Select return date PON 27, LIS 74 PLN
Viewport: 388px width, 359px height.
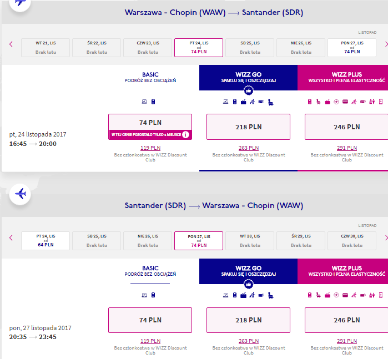(199, 241)
